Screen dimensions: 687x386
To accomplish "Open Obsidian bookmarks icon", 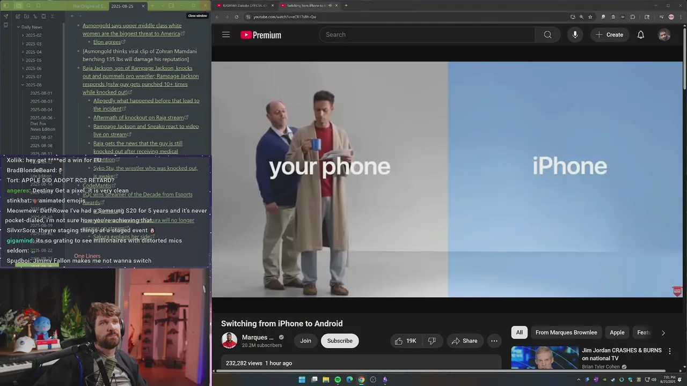I will click(38, 6).
